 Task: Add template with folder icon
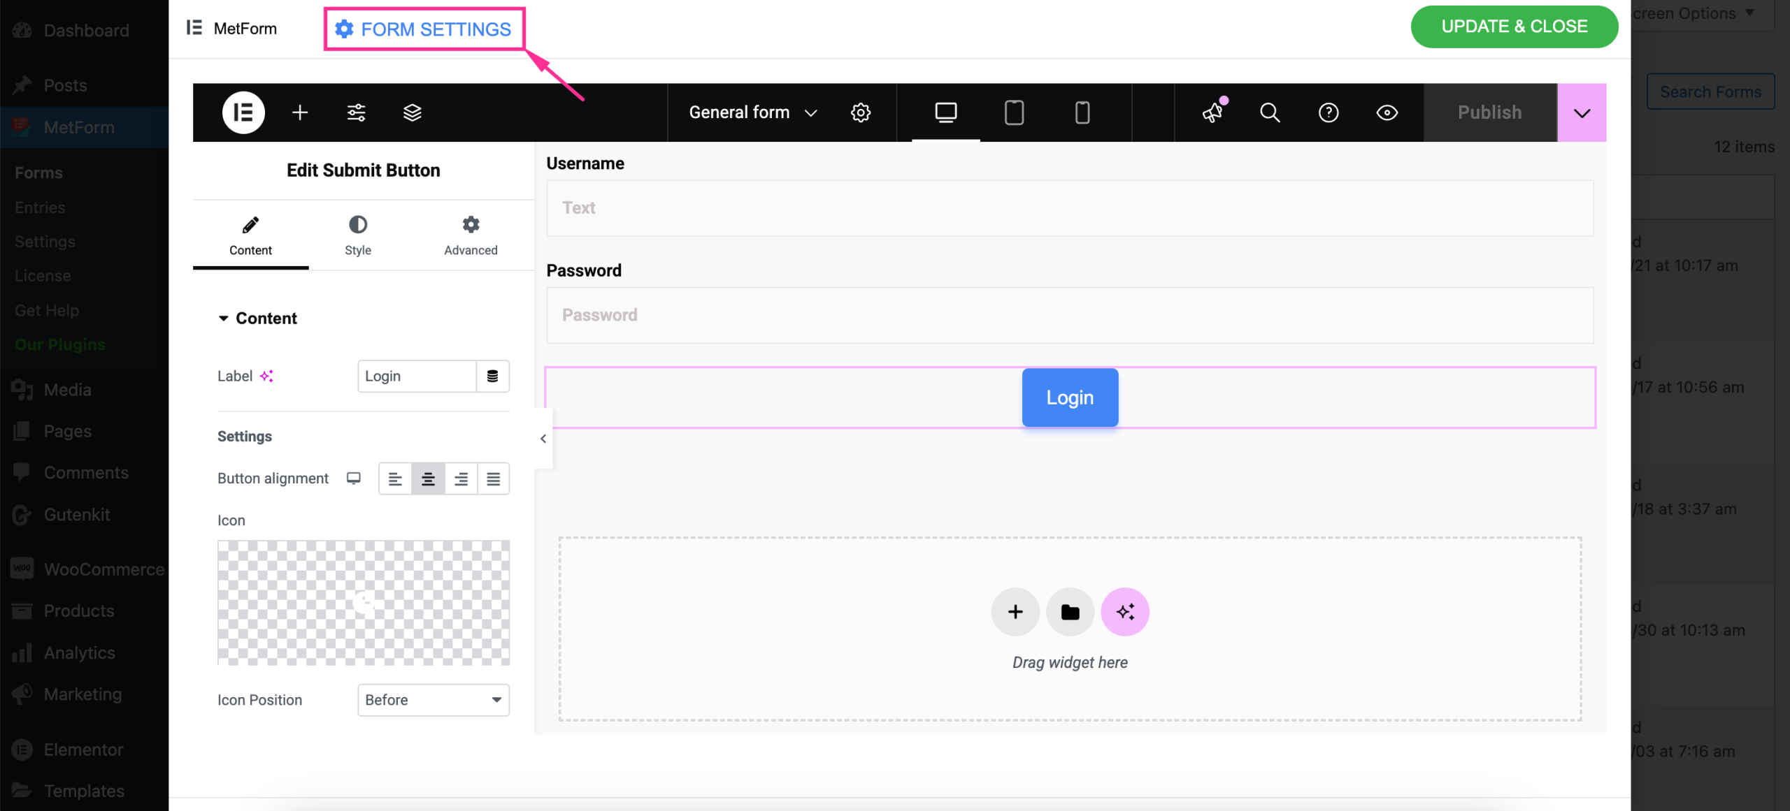coord(1070,612)
